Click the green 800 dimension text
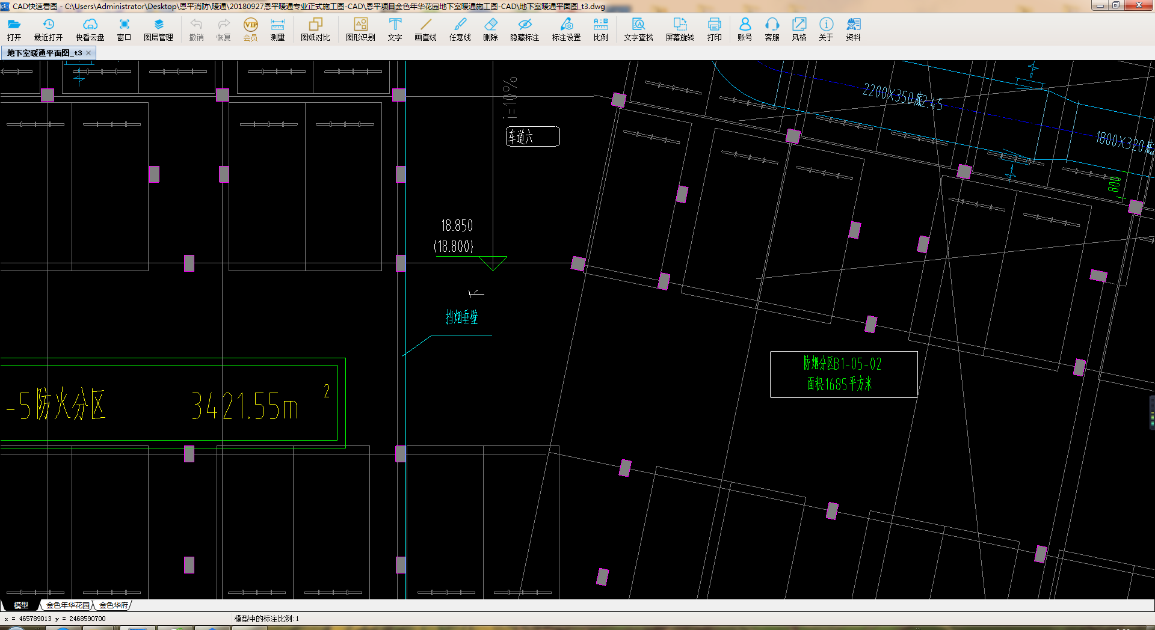 pyautogui.click(x=1115, y=184)
